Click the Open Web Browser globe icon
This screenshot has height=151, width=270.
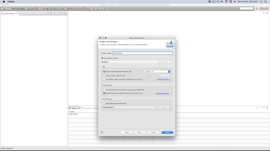point(47,8)
